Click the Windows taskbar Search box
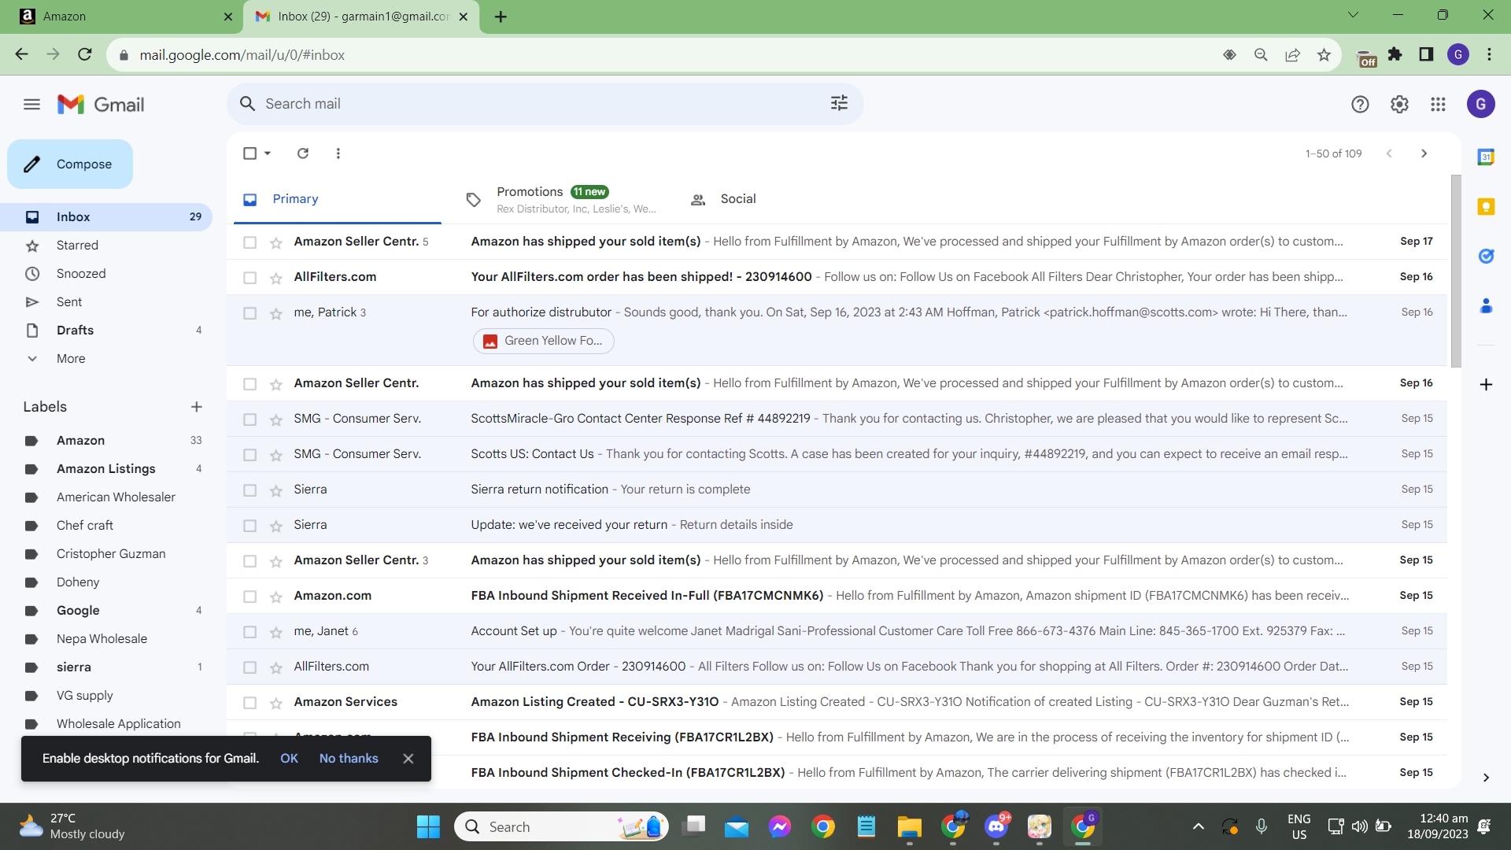 click(561, 826)
